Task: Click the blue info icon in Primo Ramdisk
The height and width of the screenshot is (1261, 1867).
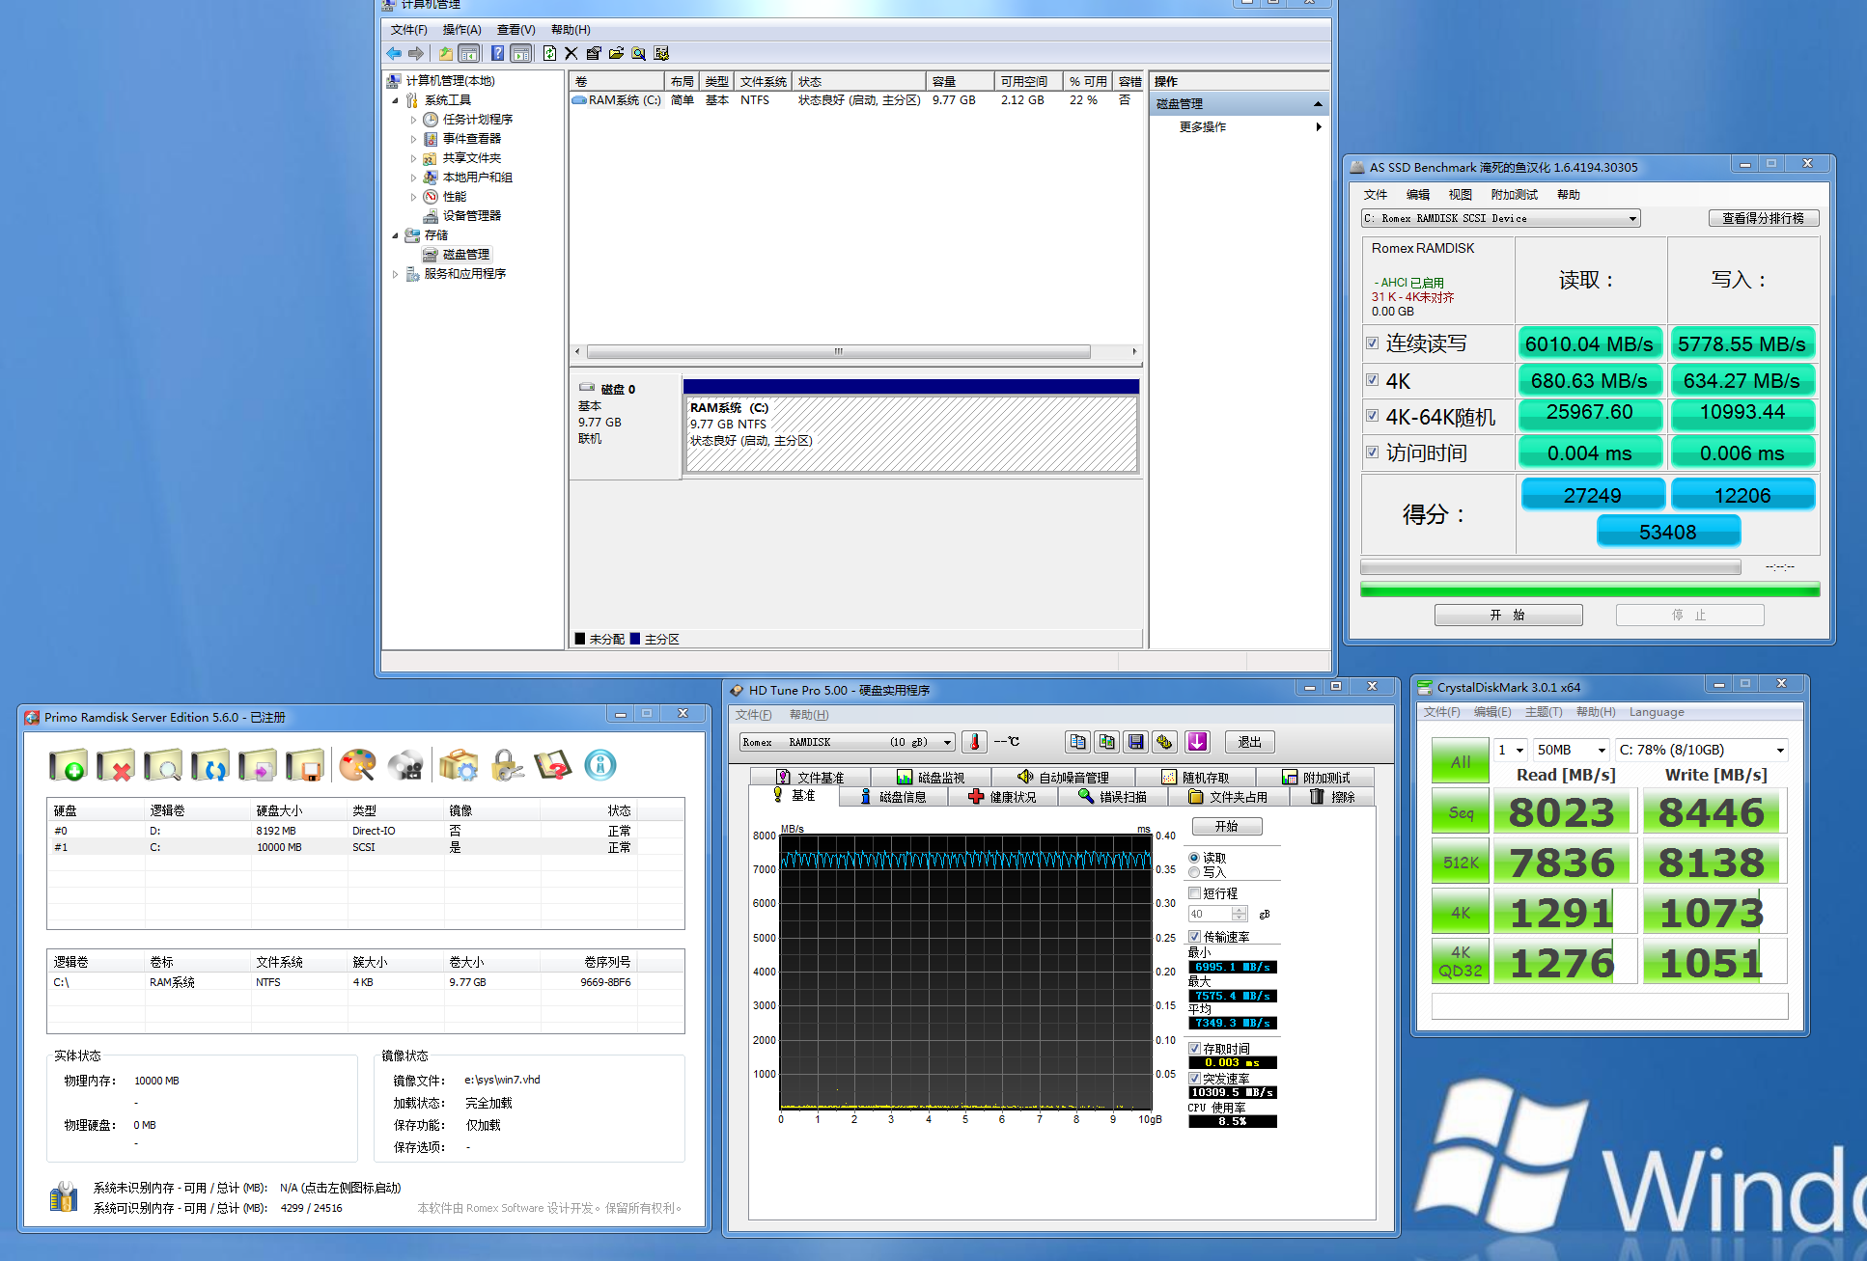Action: click(x=600, y=765)
